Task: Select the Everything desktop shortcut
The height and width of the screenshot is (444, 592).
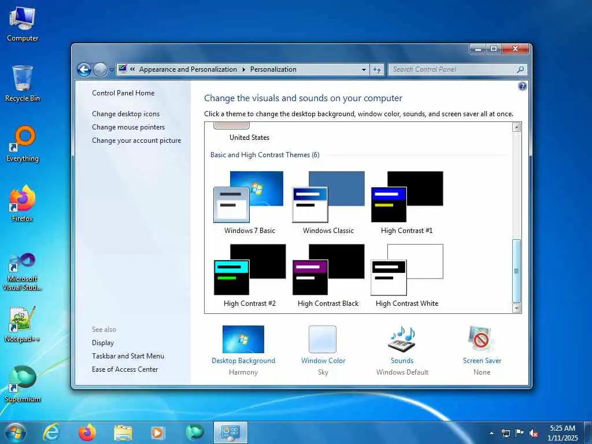Action: click(x=23, y=144)
